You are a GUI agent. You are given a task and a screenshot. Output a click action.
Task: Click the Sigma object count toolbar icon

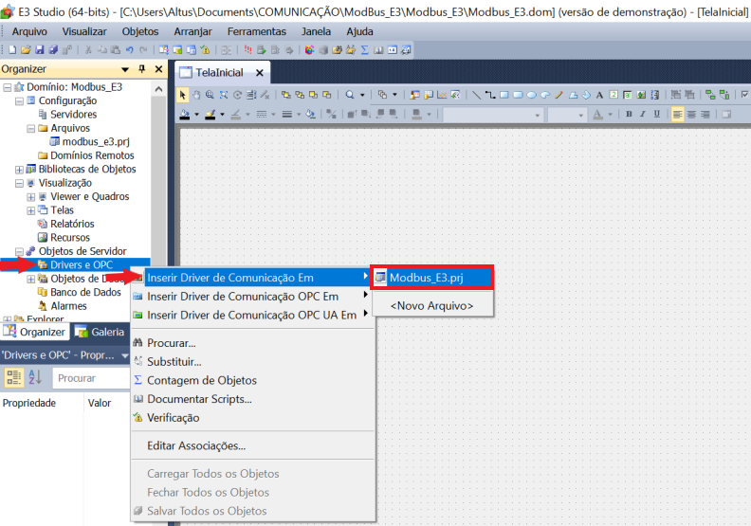(365, 49)
